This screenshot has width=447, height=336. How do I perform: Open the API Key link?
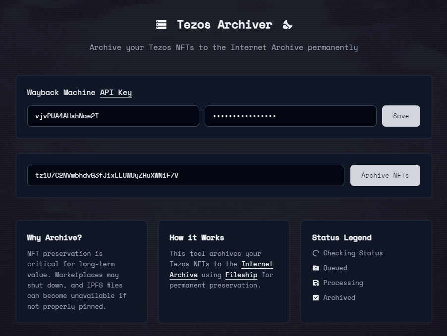[115, 93]
